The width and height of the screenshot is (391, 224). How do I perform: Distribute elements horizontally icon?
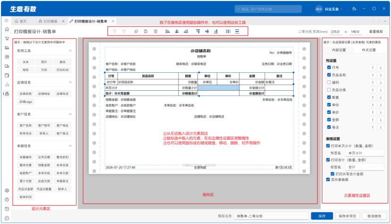228,32
